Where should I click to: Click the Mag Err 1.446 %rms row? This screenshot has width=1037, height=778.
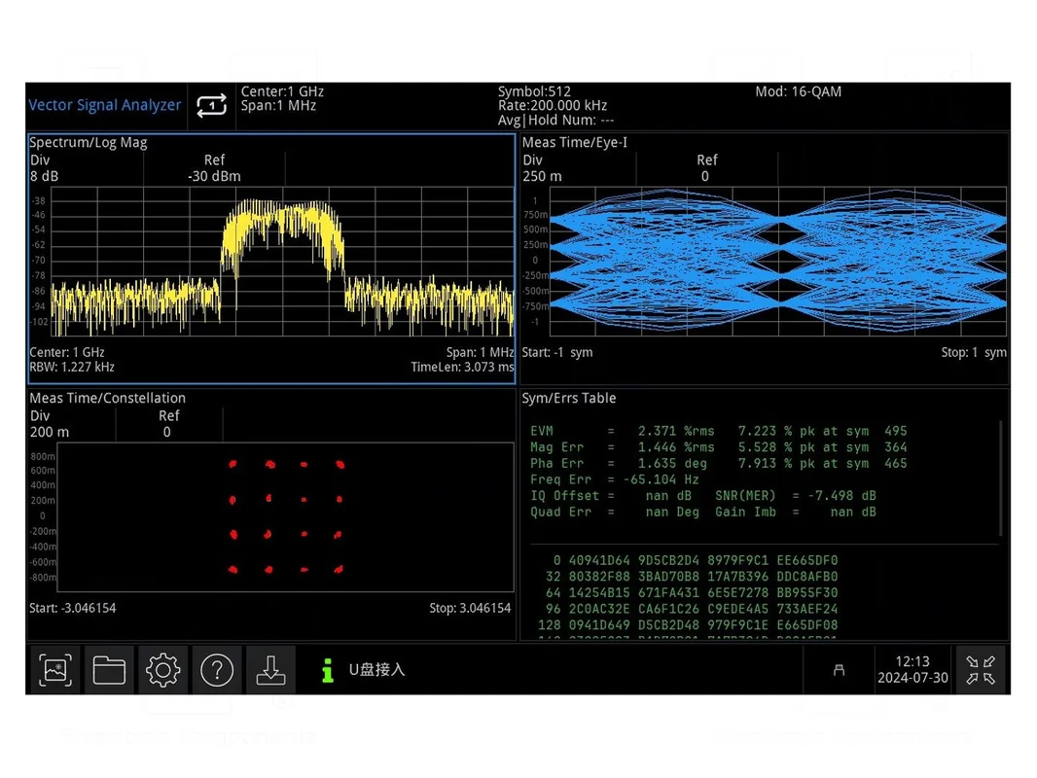click(x=718, y=447)
